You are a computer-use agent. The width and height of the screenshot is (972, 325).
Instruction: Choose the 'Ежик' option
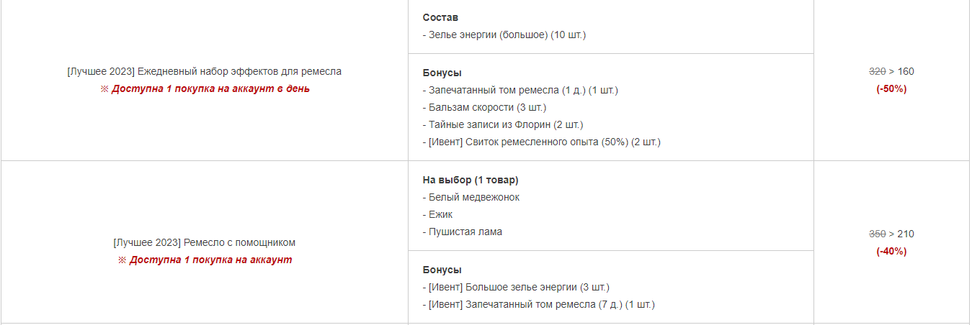437,214
